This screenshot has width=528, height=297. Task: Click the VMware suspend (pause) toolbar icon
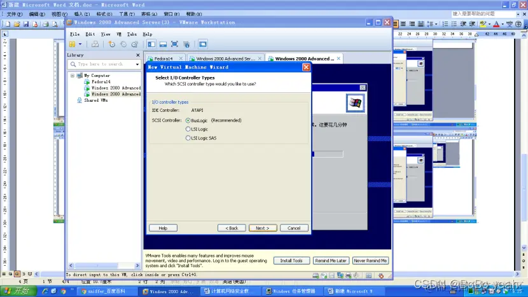[72, 44]
